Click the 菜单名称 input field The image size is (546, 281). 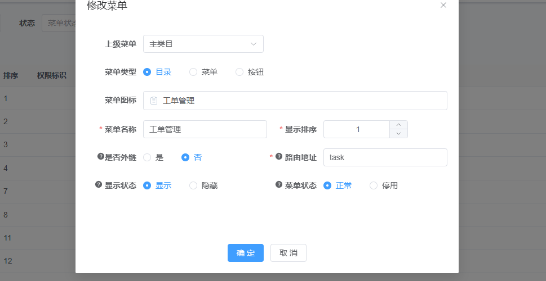tap(205, 130)
